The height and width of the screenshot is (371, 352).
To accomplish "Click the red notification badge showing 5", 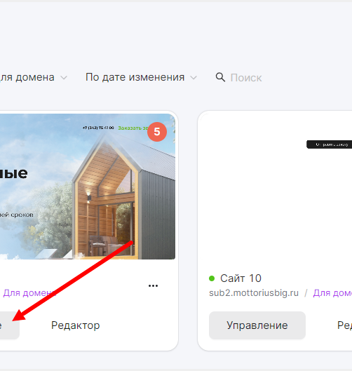I will pos(157,132).
